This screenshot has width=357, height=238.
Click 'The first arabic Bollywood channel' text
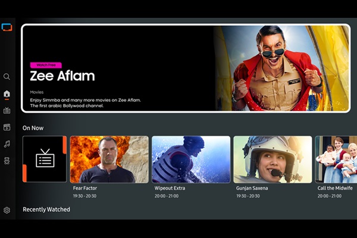[67, 106]
